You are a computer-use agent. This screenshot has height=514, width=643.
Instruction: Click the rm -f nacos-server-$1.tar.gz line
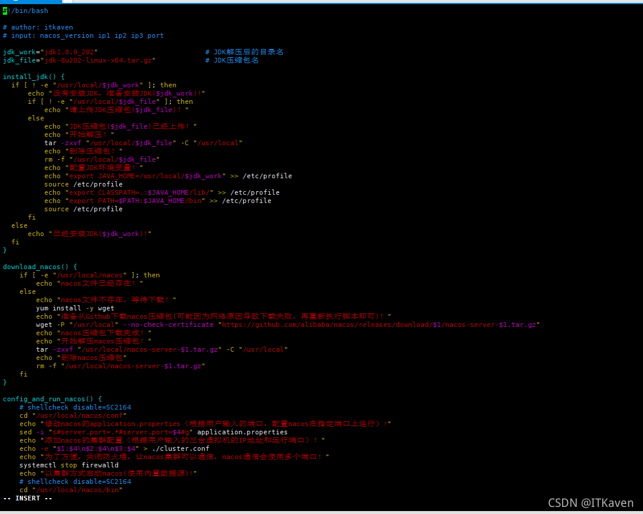(120, 366)
